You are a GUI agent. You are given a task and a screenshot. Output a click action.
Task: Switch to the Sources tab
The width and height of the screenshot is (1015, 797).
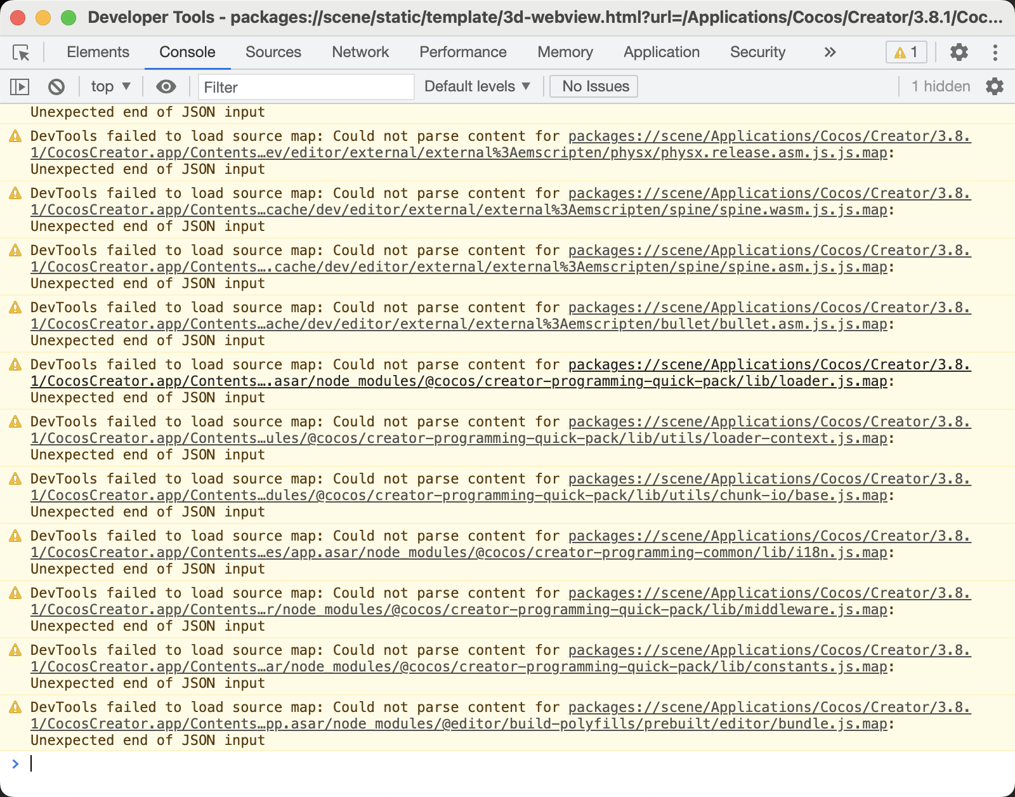coord(273,52)
